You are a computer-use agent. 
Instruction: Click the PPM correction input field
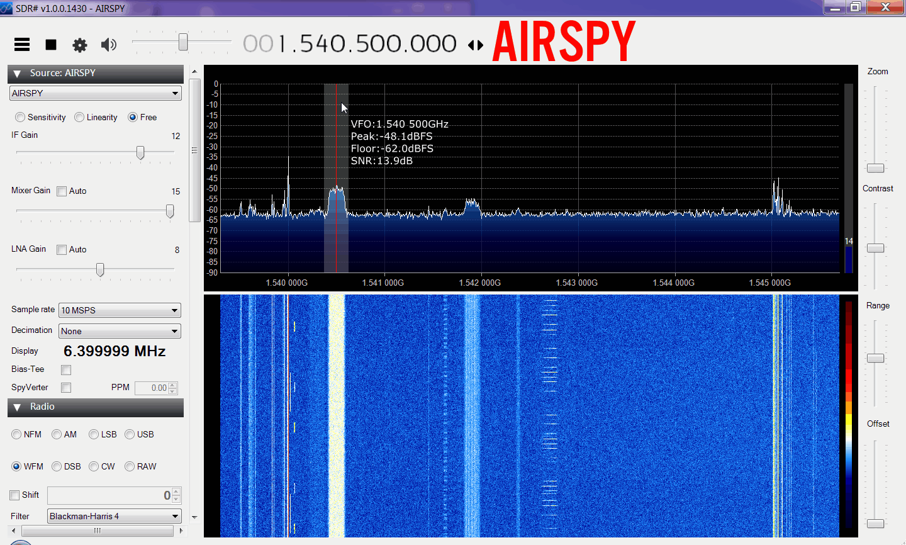(x=152, y=388)
